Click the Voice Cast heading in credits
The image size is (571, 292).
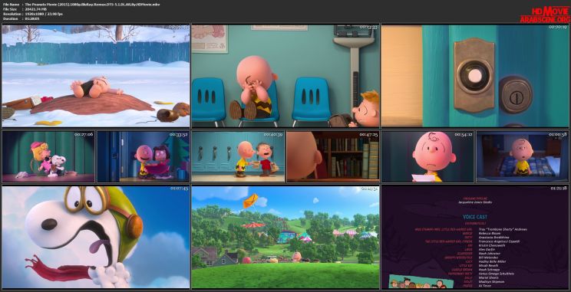coord(474,217)
